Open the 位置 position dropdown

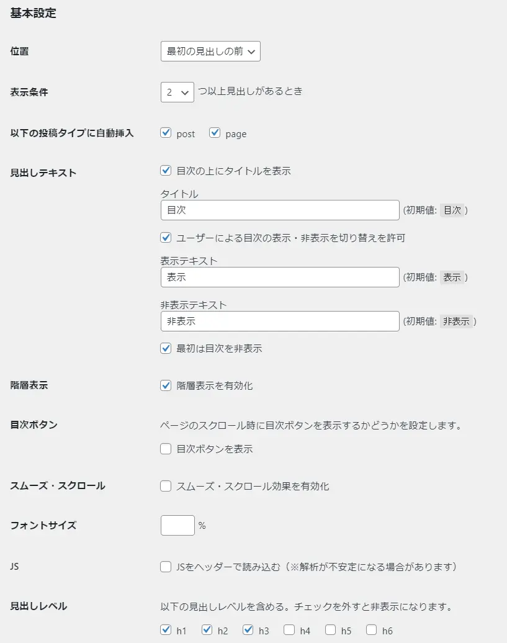click(x=210, y=52)
